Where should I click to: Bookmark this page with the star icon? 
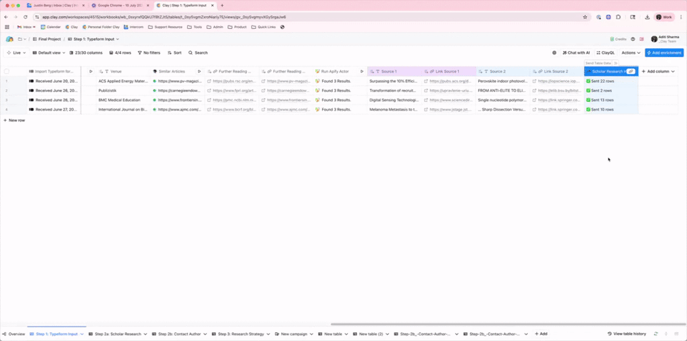tap(585, 17)
